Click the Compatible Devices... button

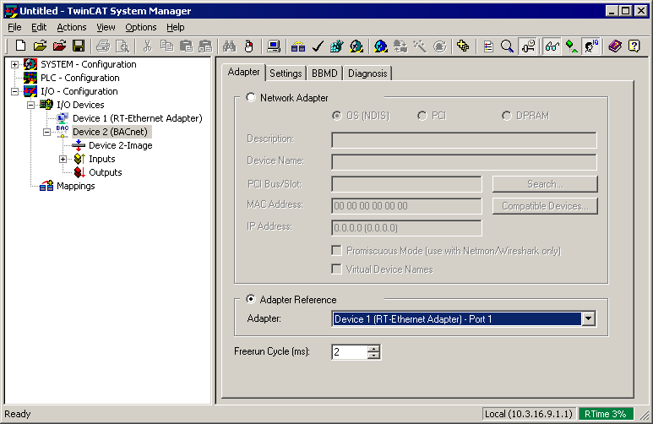545,206
